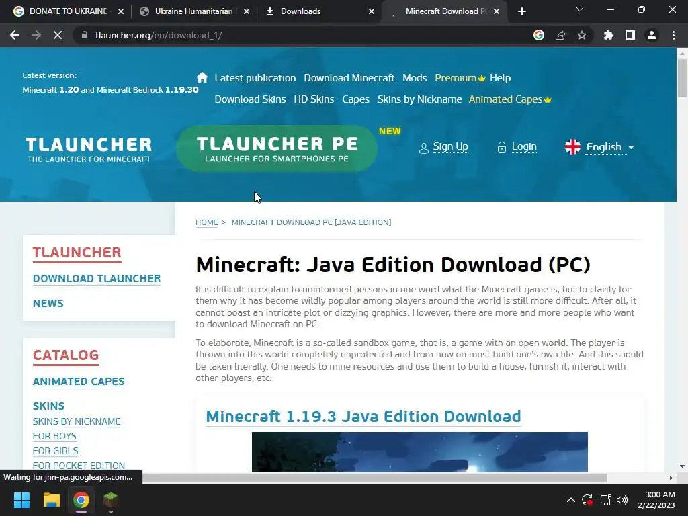The image size is (688, 516).
Task: Open Download Minecraft menu link
Action: coord(349,78)
